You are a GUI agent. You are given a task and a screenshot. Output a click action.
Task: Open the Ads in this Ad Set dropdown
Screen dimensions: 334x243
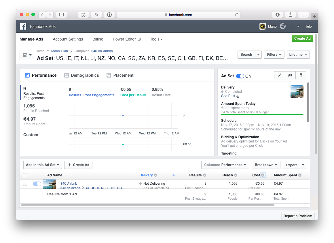(x=42, y=165)
